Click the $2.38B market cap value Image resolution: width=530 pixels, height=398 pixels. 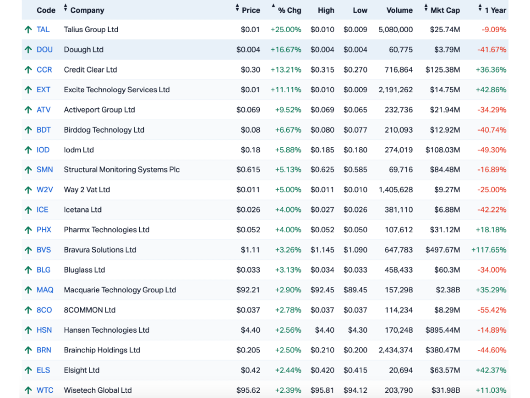(x=448, y=290)
